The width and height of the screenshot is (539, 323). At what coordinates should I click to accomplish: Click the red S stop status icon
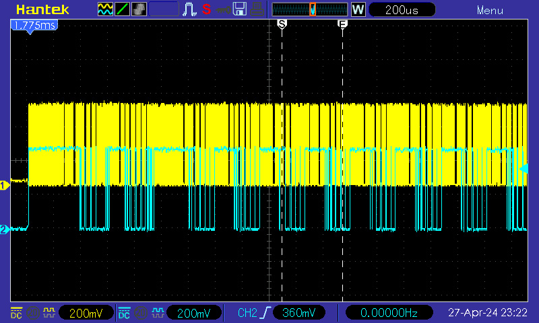point(206,9)
